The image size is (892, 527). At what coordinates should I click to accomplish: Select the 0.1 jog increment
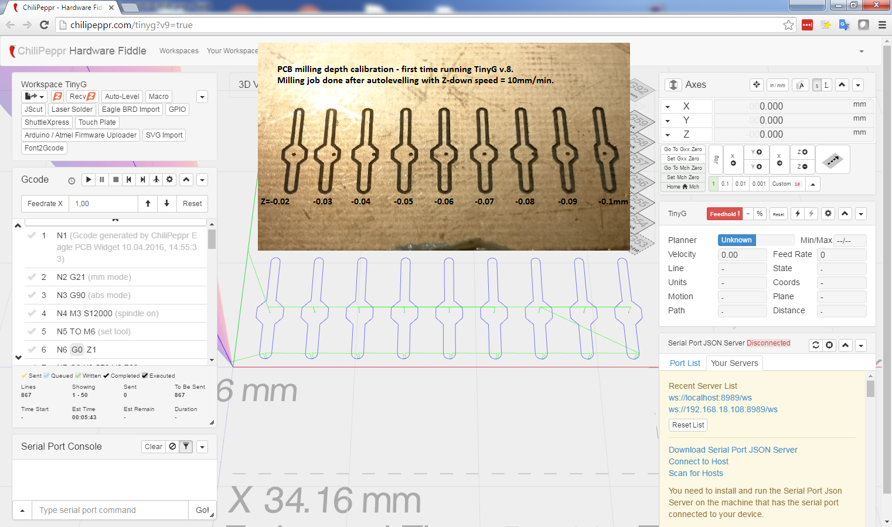726,184
